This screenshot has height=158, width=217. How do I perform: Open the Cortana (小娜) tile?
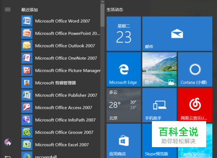click(195, 69)
